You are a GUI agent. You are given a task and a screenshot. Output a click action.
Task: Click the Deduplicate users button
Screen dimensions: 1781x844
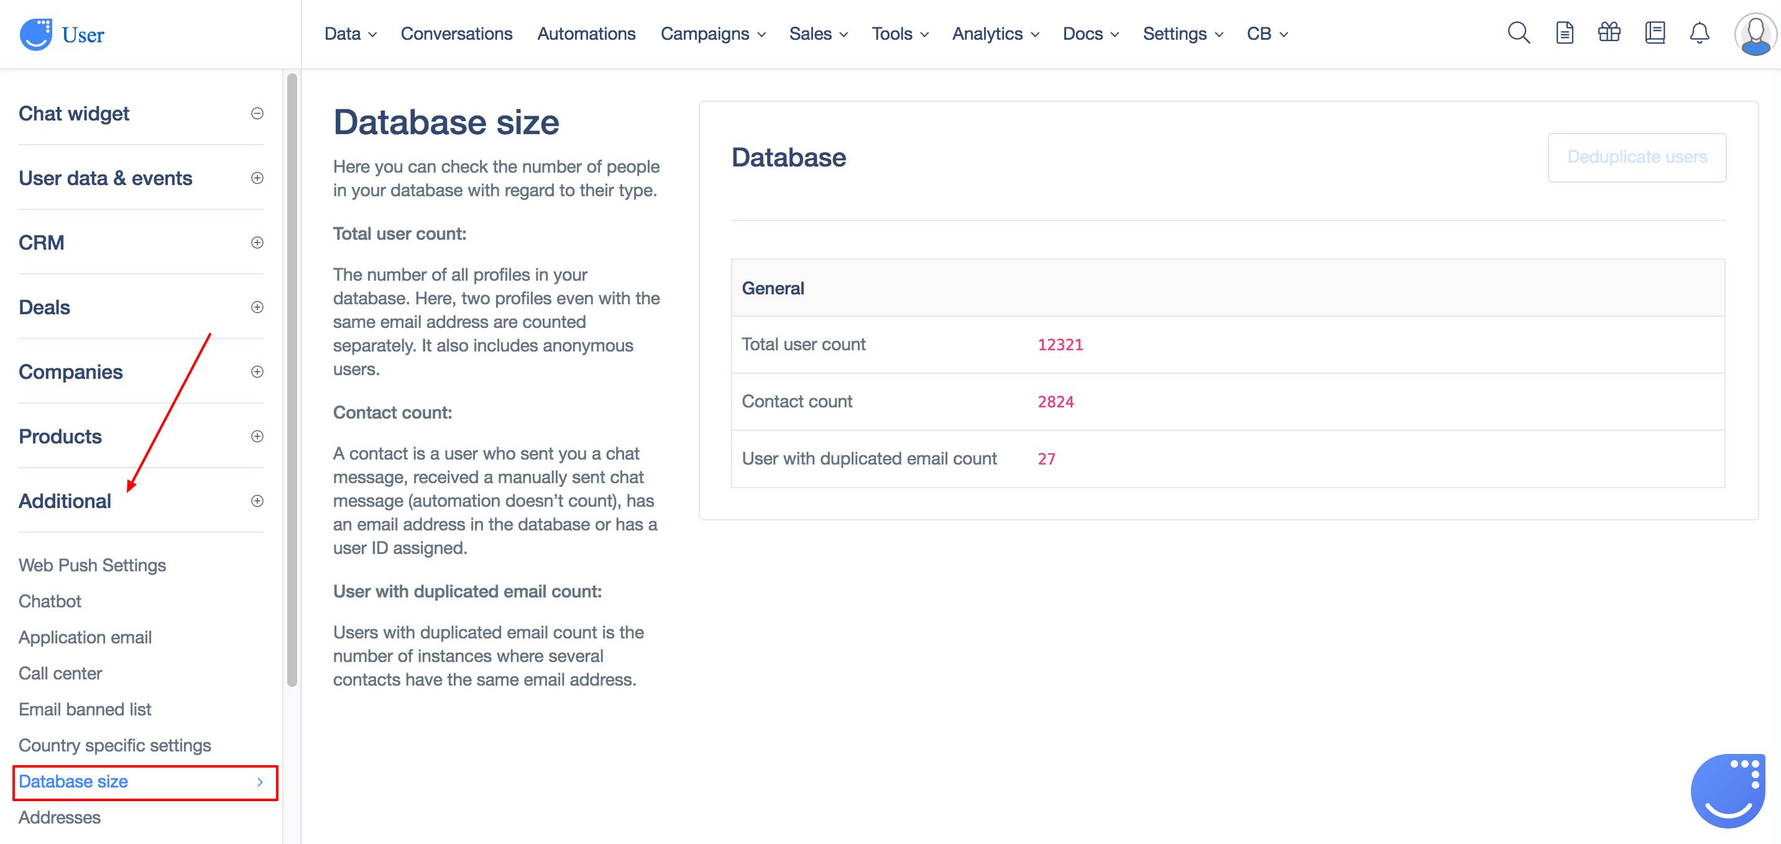click(1636, 158)
